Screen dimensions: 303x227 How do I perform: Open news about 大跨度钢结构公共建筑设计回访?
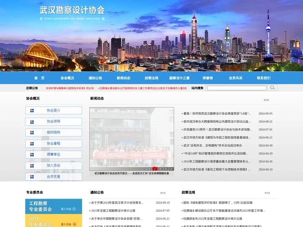coord(217,121)
